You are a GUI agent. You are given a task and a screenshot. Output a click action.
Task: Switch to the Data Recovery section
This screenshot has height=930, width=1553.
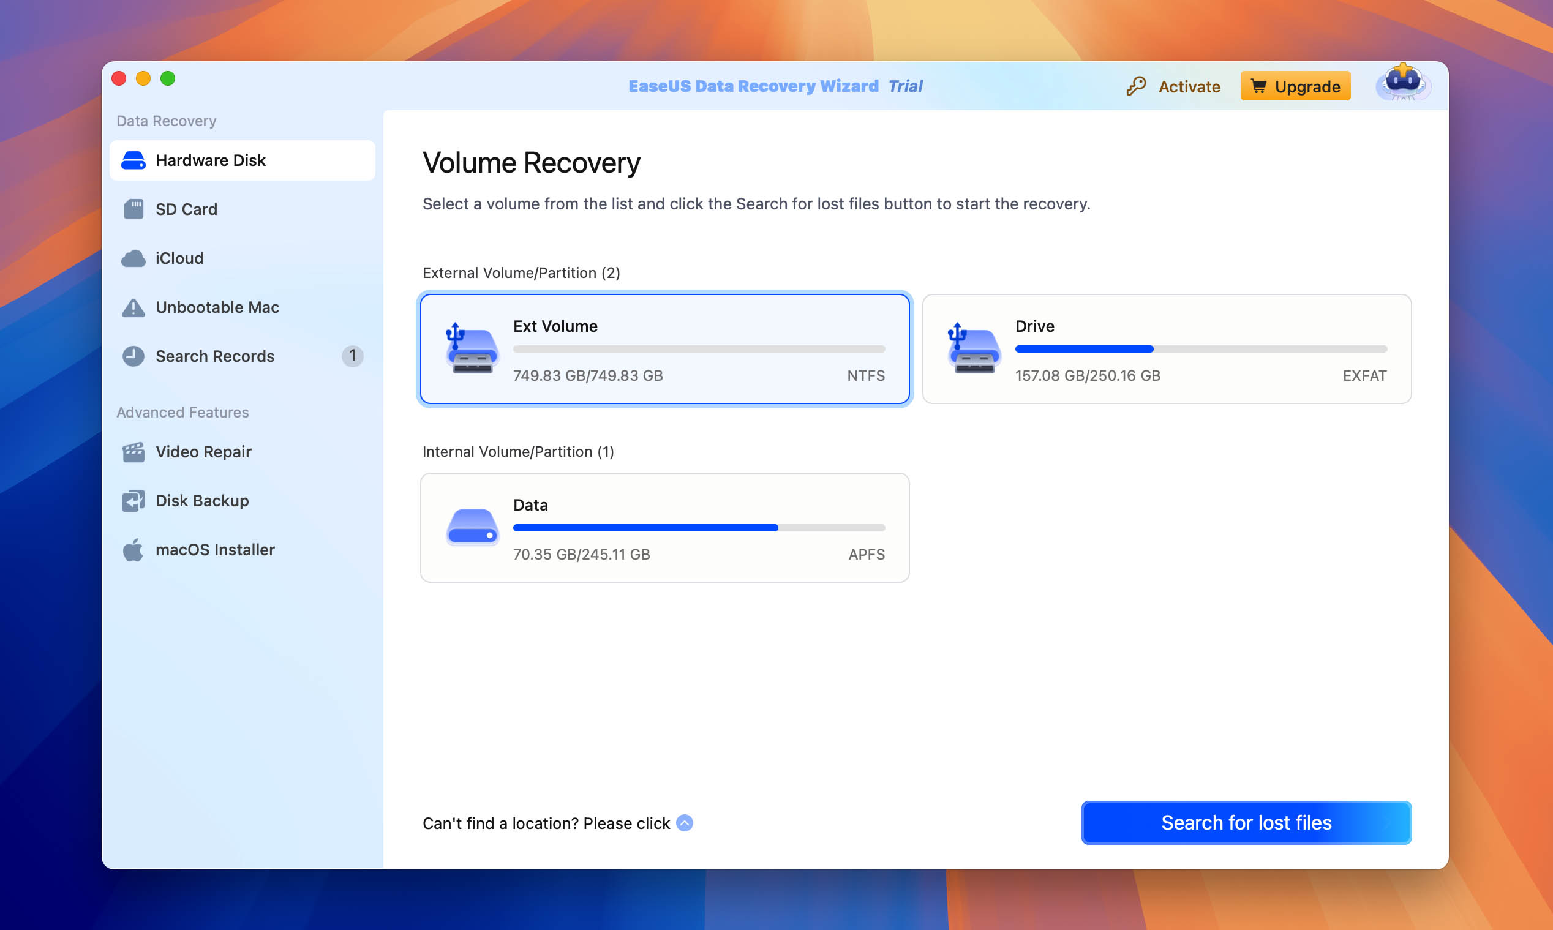click(165, 121)
